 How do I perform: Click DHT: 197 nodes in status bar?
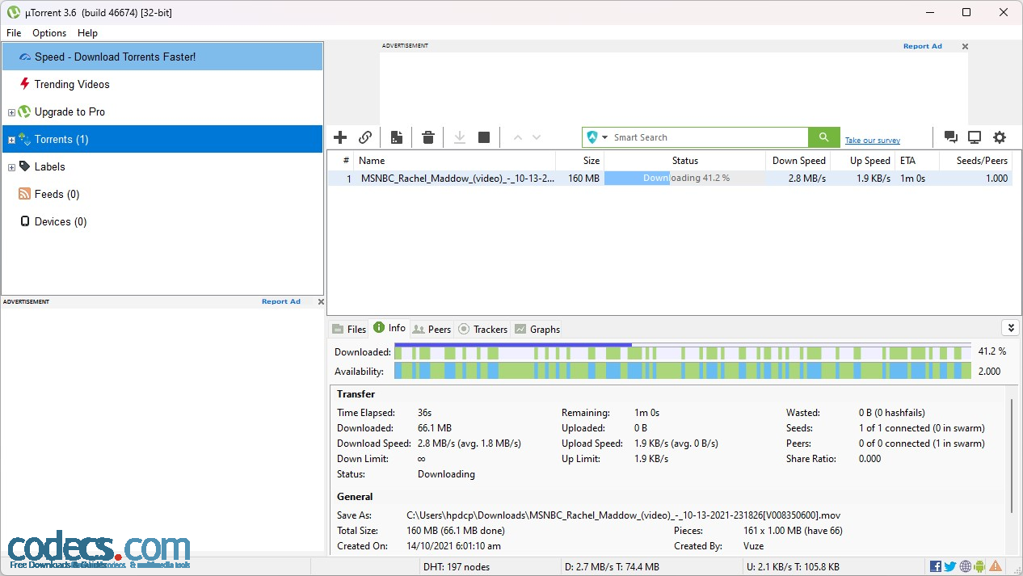(x=457, y=566)
